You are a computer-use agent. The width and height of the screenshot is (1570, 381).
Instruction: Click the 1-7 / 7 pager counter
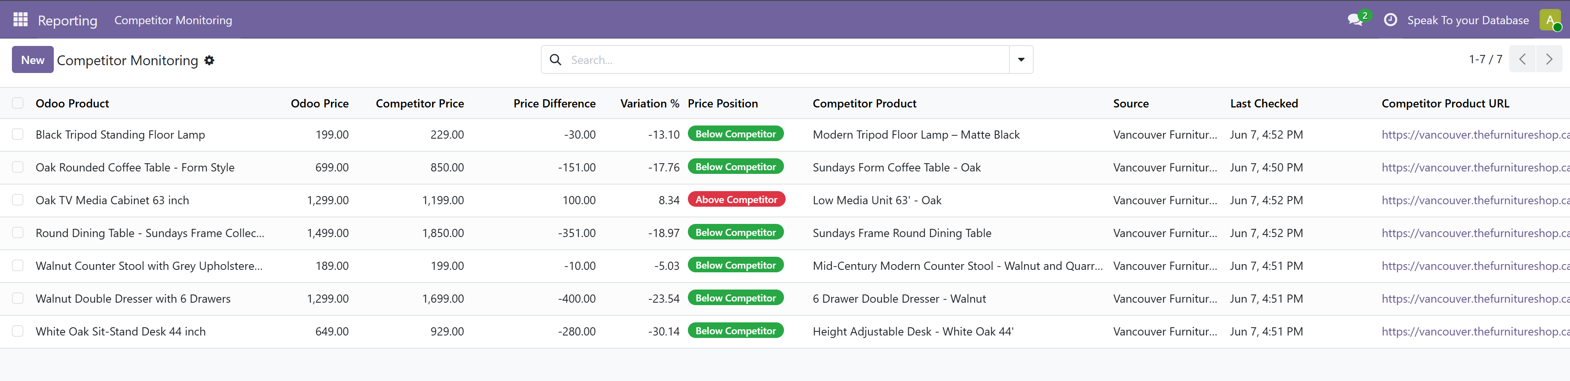tap(1485, 59)
